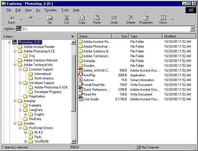Collapse the Goodies tree folder
Viewport: 198px width, 151px height.
point(15,123)
